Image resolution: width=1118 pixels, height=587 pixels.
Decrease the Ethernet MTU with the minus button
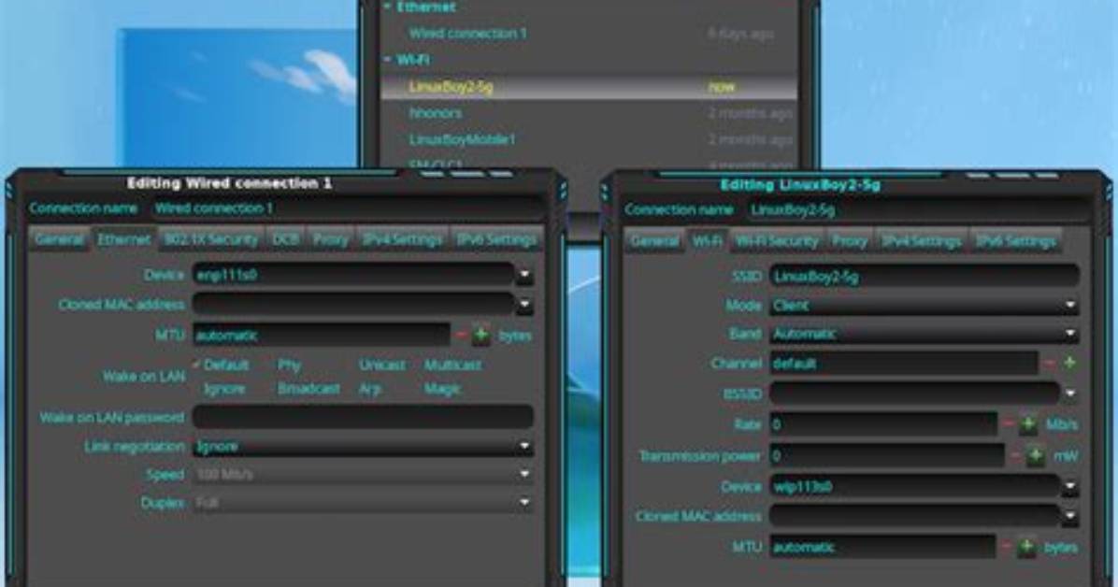pos(462,335)
